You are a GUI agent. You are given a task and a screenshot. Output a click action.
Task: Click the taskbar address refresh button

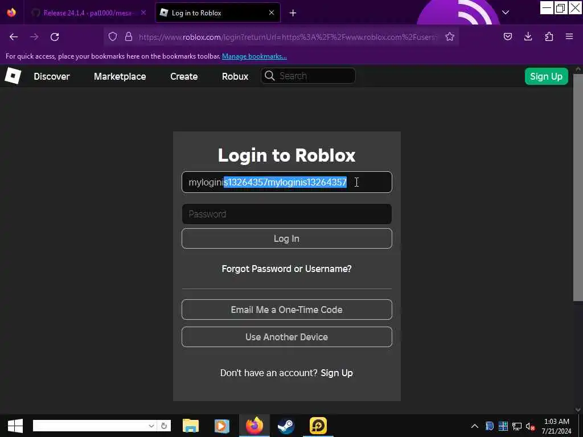164,426
